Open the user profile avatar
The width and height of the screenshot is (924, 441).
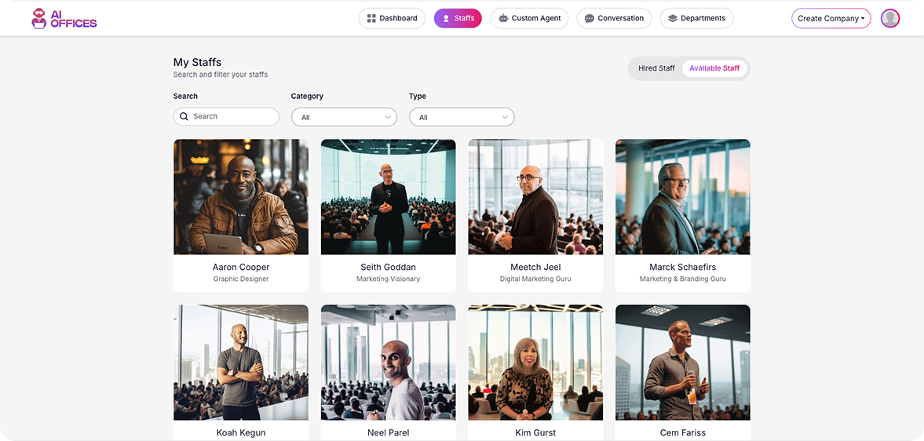(x=889, y=19)
